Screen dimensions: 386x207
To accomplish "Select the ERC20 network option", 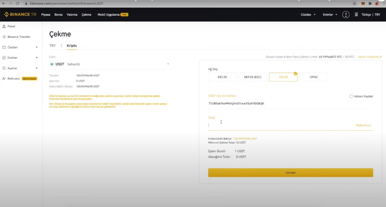I will click(222, 77).
